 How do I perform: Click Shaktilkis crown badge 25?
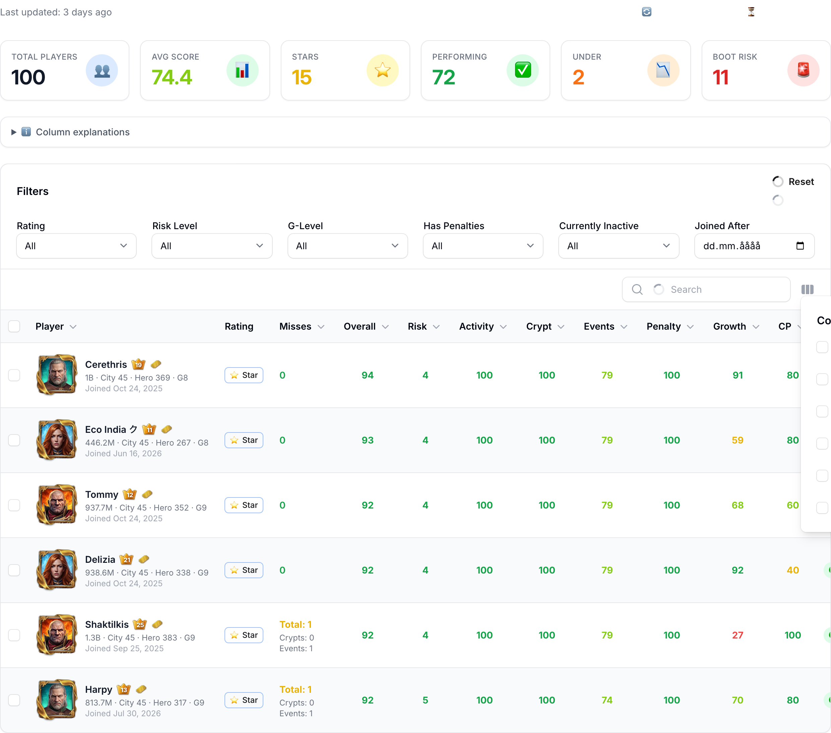[140, 624]
